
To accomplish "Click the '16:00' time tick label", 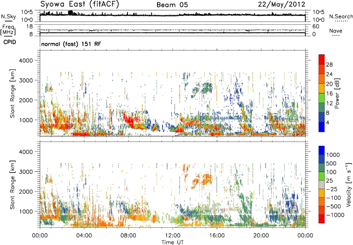I will tap(217, 236).
